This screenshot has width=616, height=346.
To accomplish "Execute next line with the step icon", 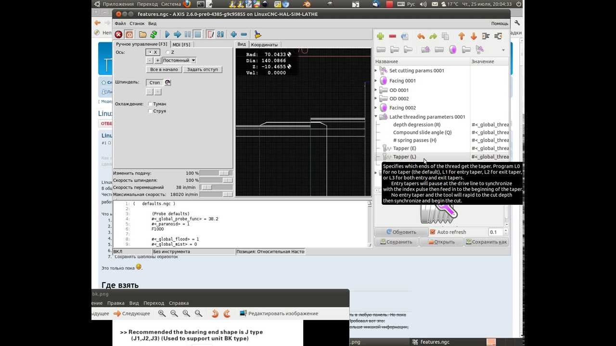I will 177,35.
